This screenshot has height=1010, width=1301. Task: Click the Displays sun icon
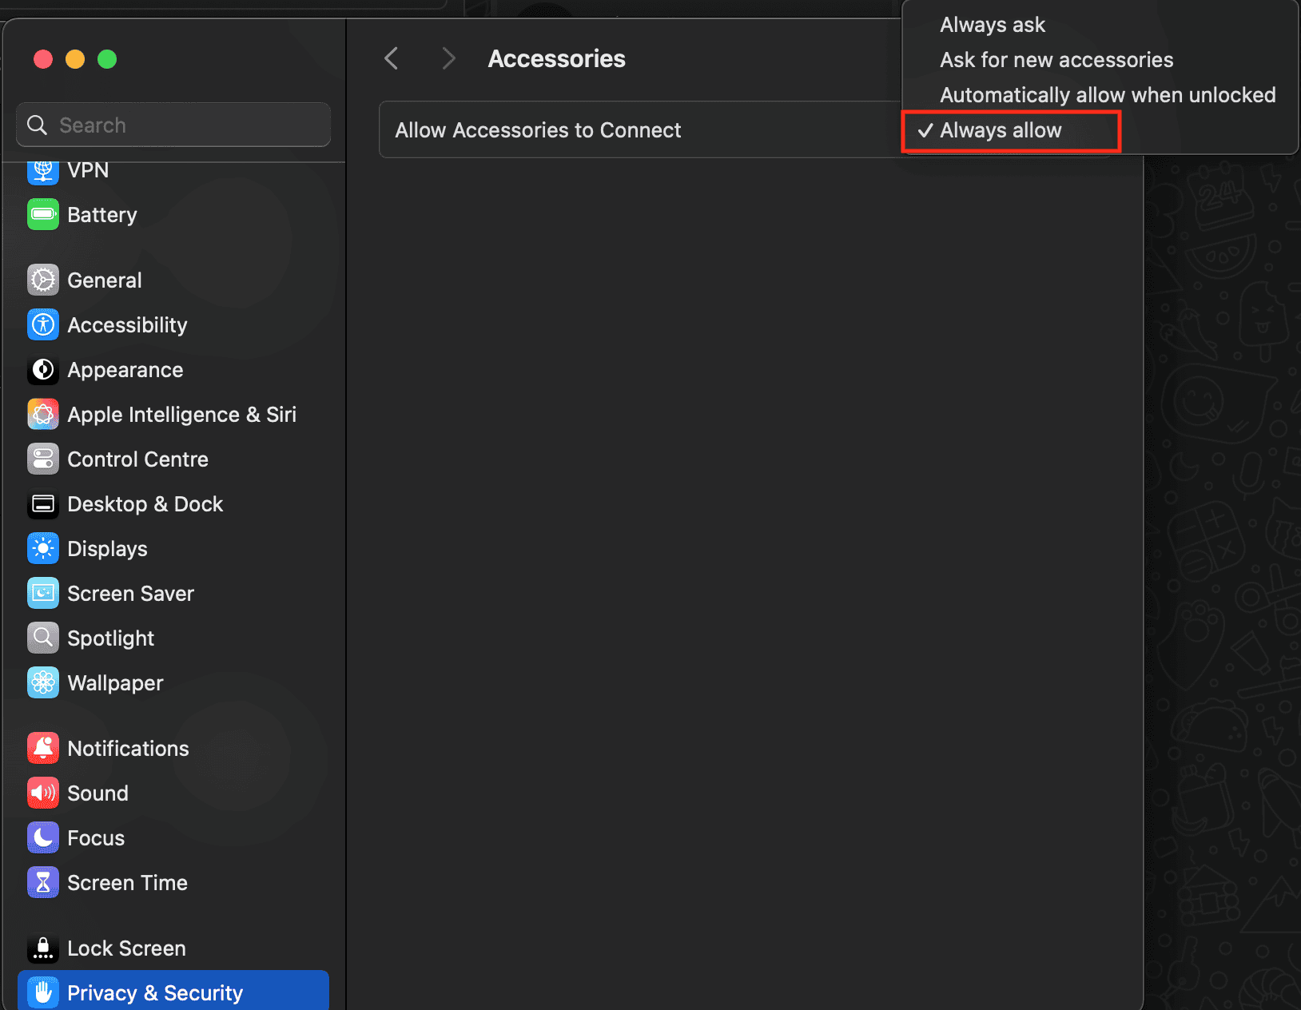(x=43, y=549)
